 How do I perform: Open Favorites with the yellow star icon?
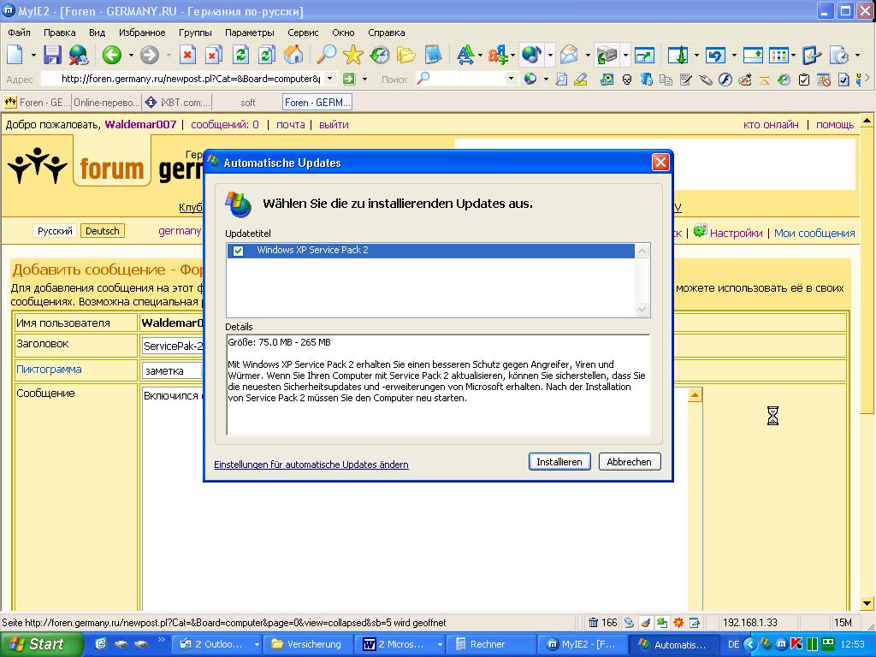(353, 55)
